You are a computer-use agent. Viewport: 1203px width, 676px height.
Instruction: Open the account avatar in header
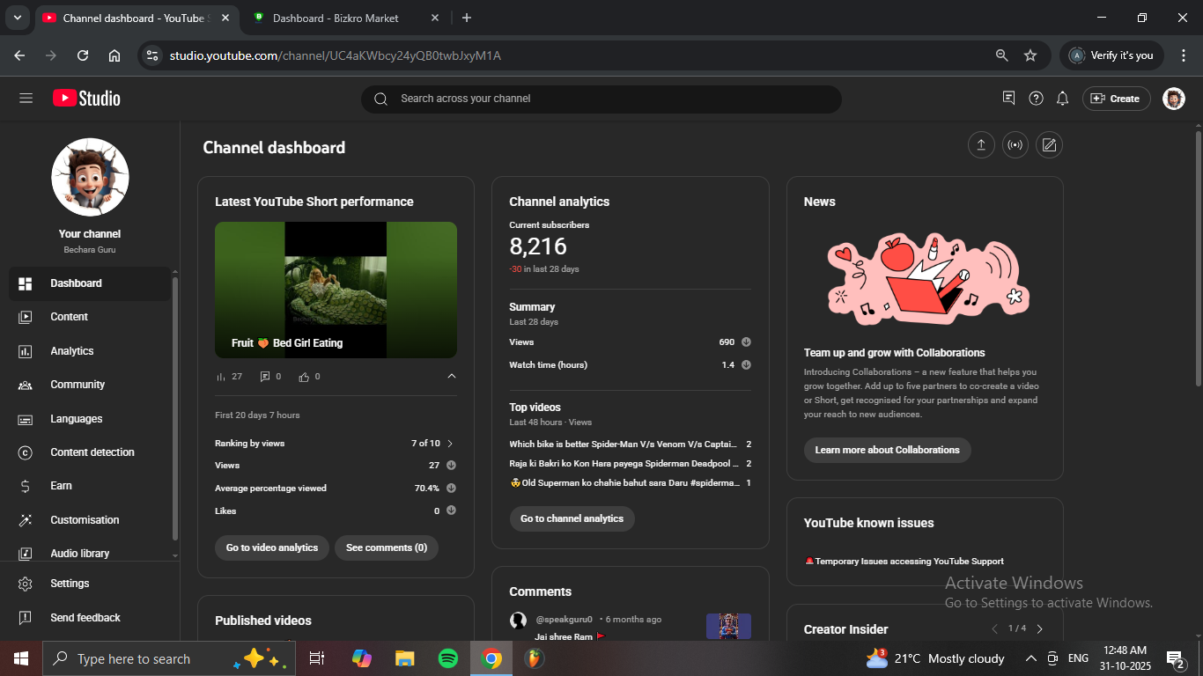[1173, 99]
